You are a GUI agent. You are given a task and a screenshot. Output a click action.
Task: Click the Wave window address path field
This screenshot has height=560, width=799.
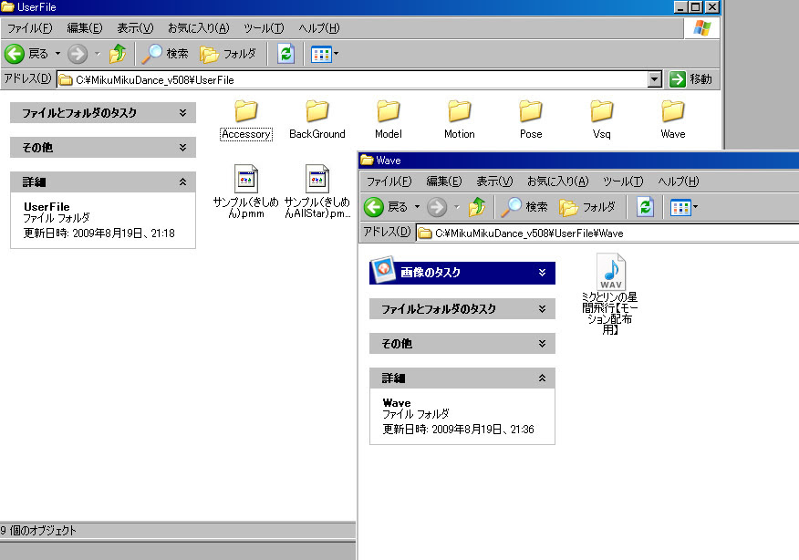(x=607, y=233)
